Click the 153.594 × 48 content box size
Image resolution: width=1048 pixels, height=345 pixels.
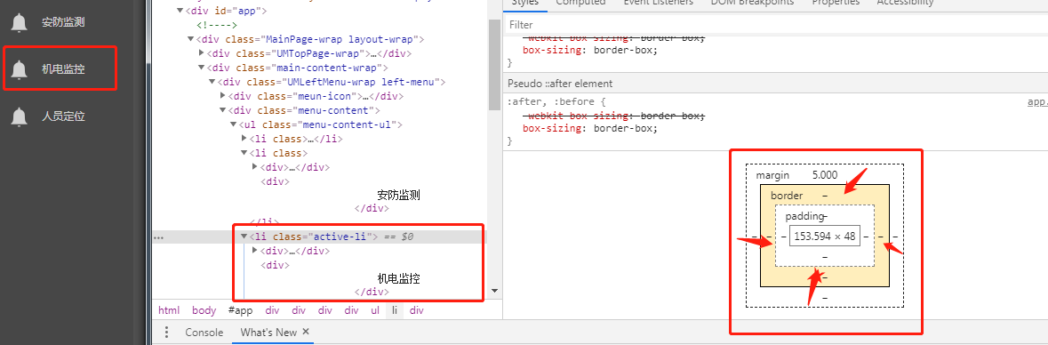tap(824, 236)
